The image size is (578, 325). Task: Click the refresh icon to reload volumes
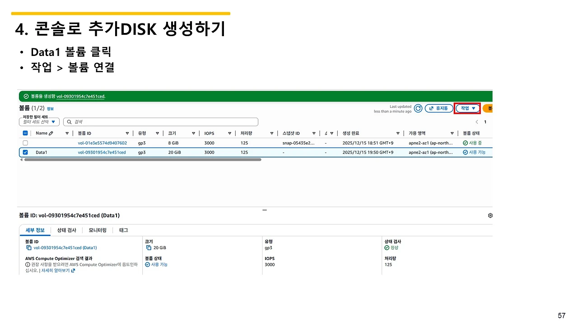point(418,108)
